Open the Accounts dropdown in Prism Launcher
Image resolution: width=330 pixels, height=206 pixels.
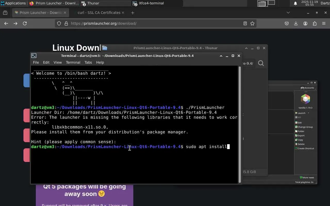coord(308,88)
